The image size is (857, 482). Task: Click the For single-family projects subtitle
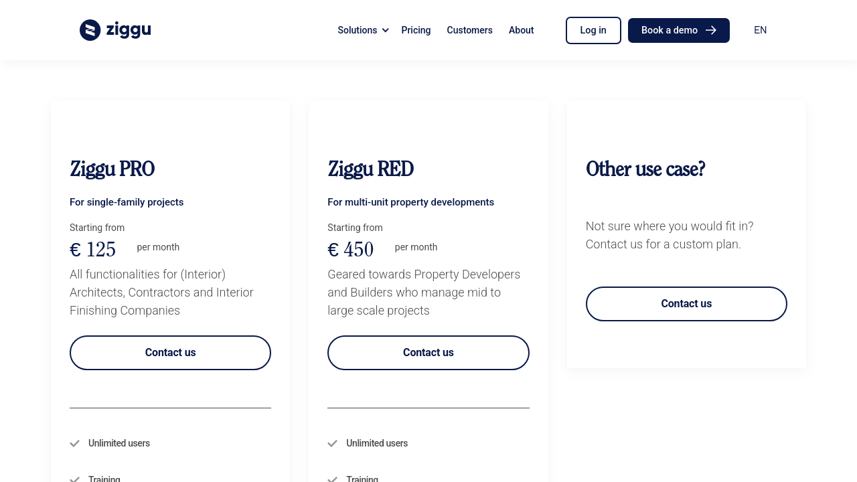click(x=127, y=202)
